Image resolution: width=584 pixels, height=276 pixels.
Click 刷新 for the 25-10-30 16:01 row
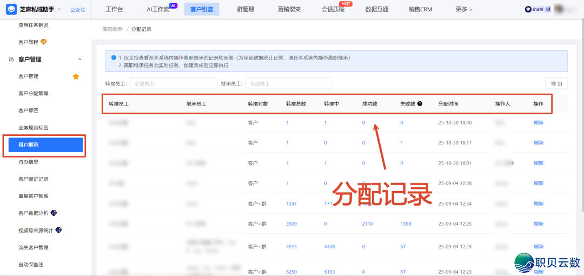pyautogui.click(x=539, y=163)
